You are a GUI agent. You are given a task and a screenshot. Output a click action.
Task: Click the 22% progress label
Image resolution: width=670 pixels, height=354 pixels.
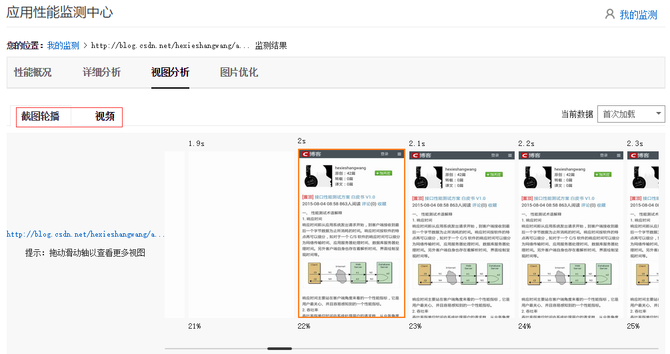click(304, 326)
